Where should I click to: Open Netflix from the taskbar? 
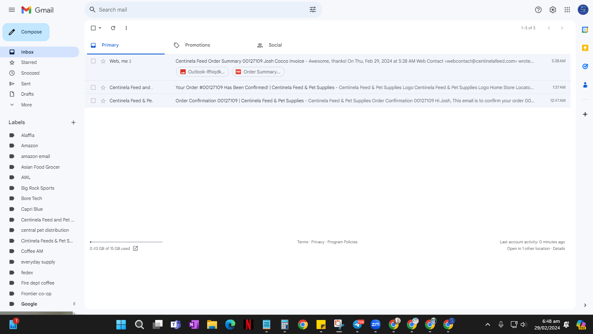[x=248, y=325]
